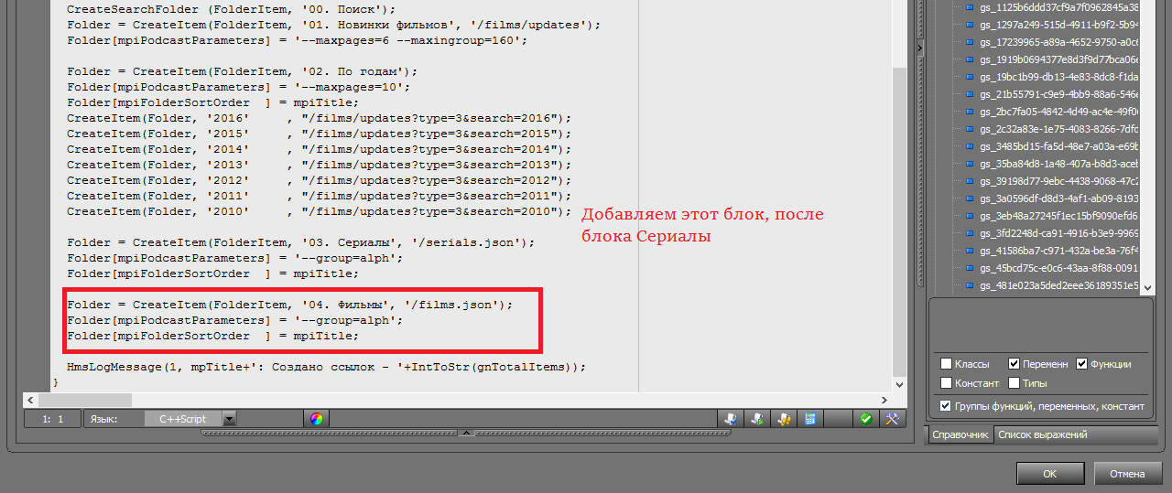Image resolution: width=1172 pixels, height=493 pixels.
Task: Switch to the Справочник tab
Action: tap(960, 435)
